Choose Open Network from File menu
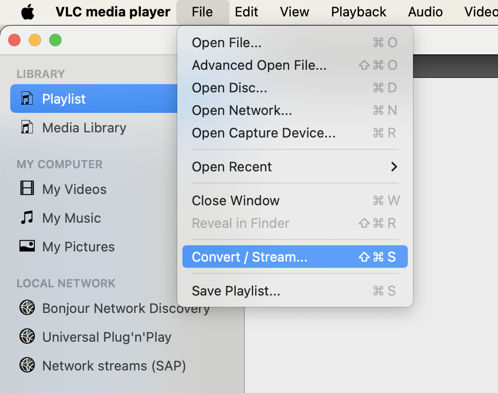Image resolution: width=498 pixels, height=393 pixels. pos(241,110)
